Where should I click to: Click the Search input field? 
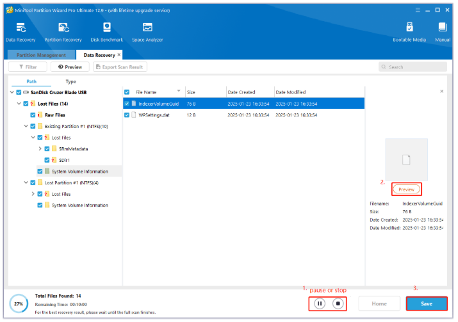pyautogui.click(x=413, y=67)
